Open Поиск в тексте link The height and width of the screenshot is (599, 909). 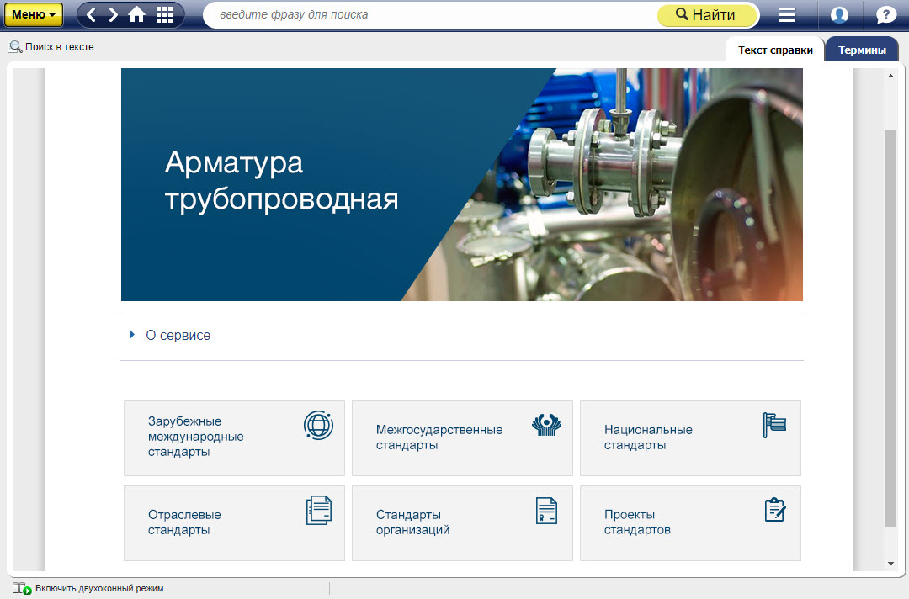pos(59,47)
